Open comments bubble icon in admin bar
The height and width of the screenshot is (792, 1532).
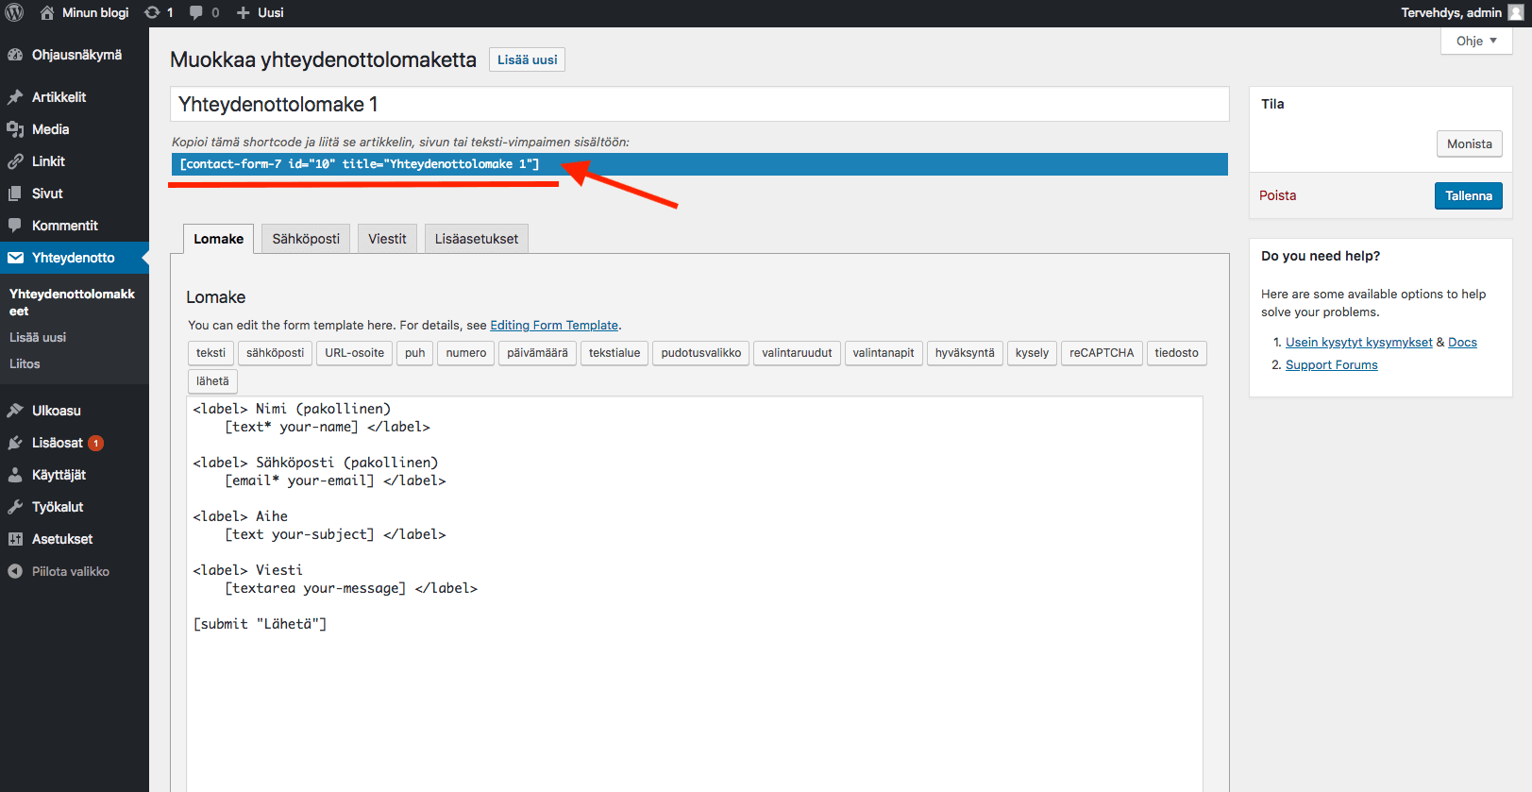[x=196, y=12]
